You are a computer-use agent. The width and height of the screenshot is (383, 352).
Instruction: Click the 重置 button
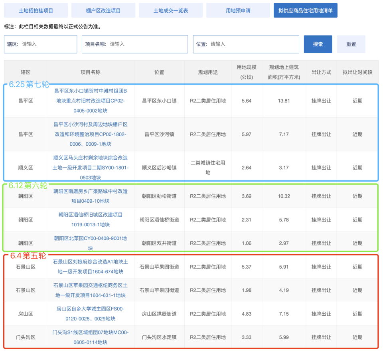351,44
